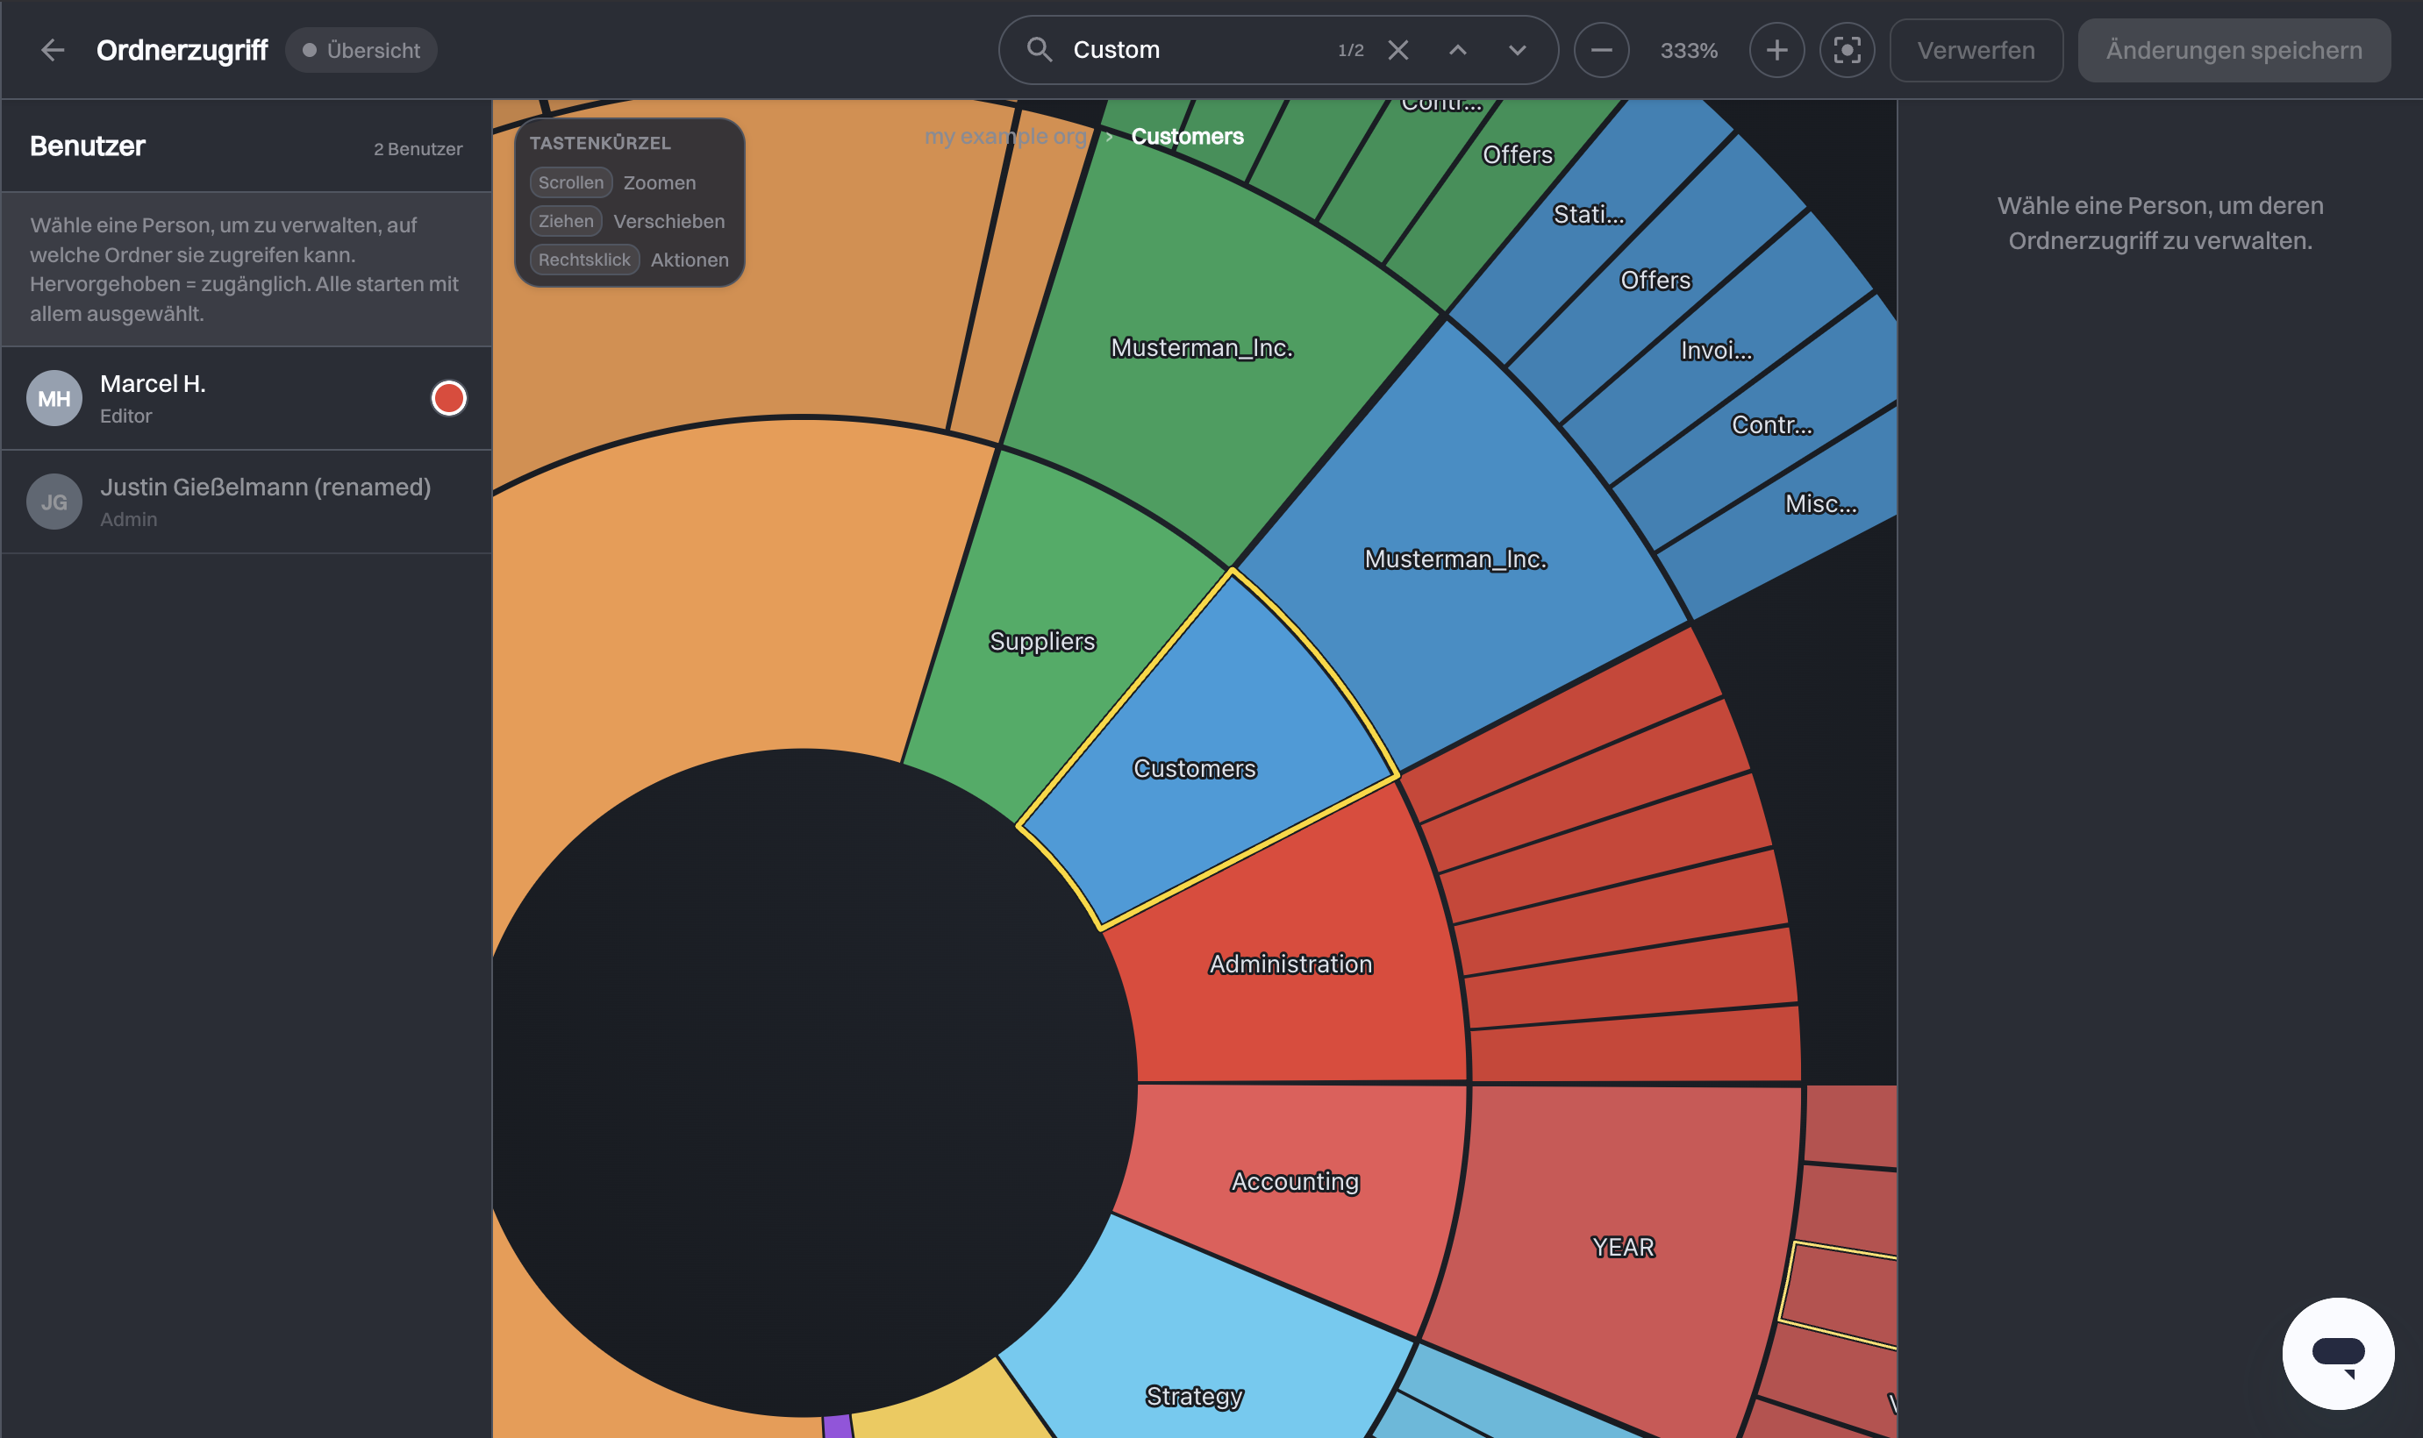2423x1438 pixels.
Task: Select user Justin Gießelmann (renamed)
Action: pyautogui.click(x=247, y=502)
